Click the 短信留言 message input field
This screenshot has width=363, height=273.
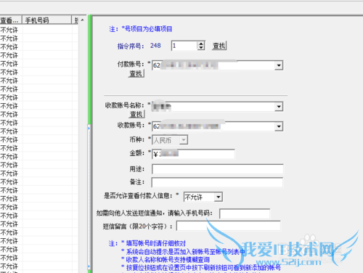[x=229, y=226]
